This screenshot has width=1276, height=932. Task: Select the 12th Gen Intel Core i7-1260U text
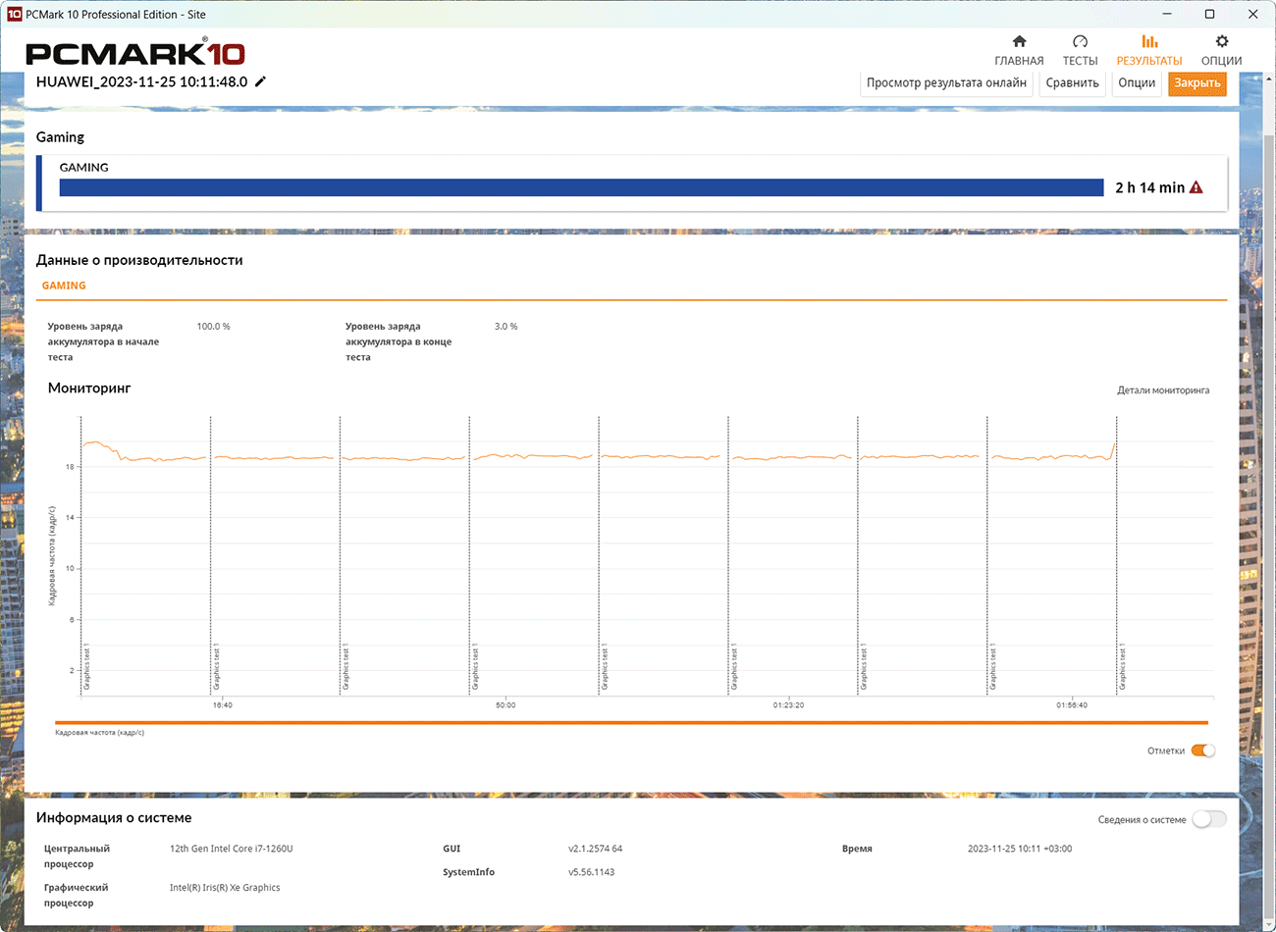[231, 849]
